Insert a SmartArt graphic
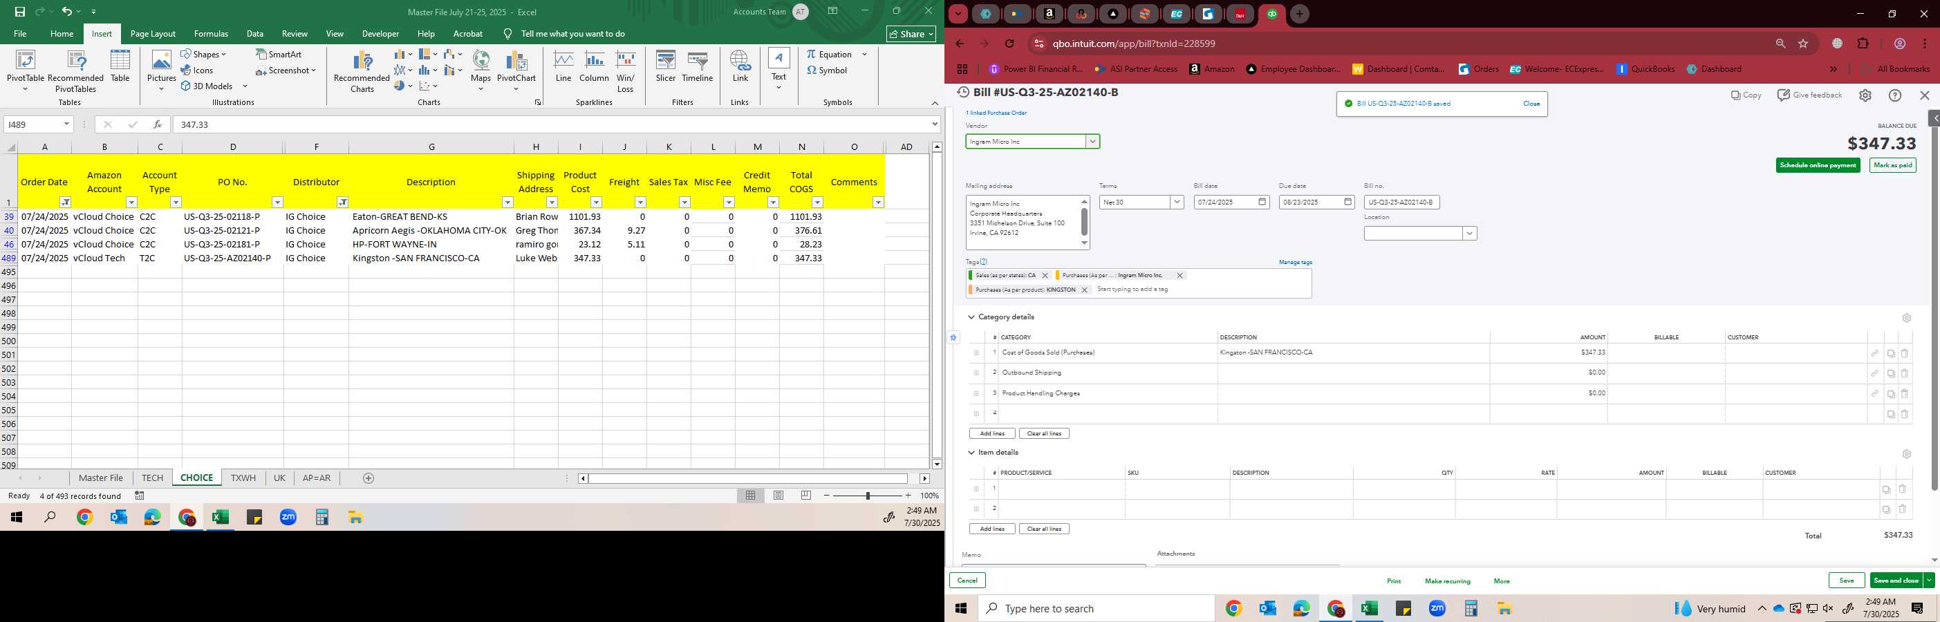 point(279,54)
